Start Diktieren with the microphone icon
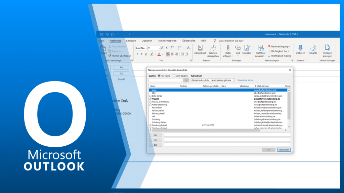The width and height of the screenshot is (344, 193). 300,50
